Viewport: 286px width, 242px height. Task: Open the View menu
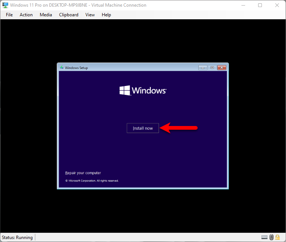(90, 15)
